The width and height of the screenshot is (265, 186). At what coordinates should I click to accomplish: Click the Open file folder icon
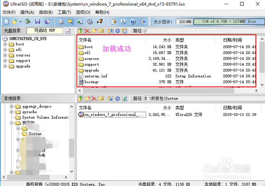[15, 22]
